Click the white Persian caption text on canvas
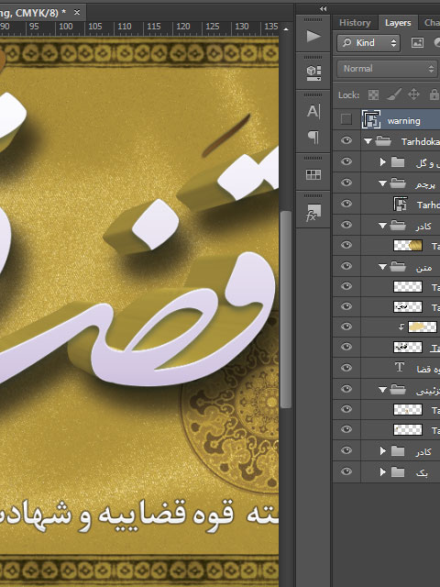 tap(138, 515)
